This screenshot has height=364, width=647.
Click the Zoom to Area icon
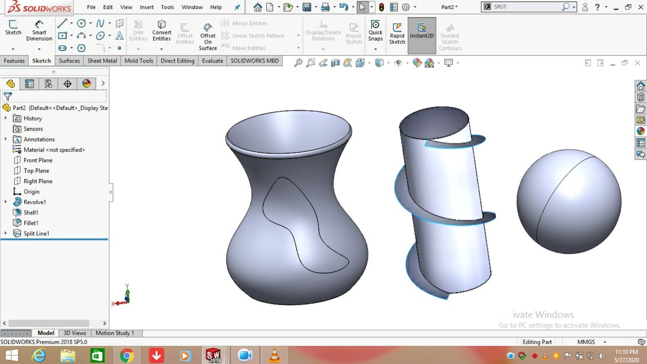pyautogui.click(x=310, y=63)
